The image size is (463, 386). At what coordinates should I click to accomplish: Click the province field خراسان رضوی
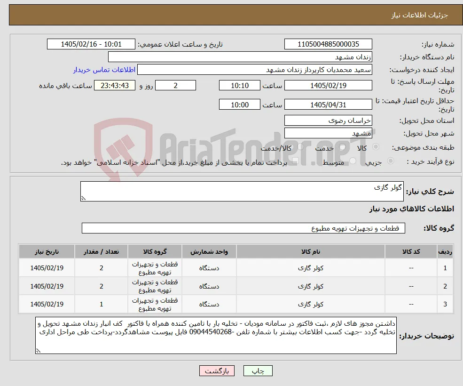[328, 121]
